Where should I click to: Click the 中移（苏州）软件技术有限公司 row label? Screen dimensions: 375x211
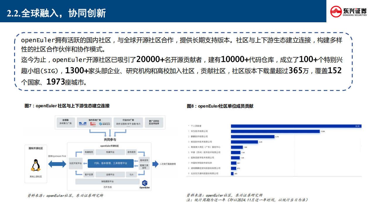[x=205, y=152]
